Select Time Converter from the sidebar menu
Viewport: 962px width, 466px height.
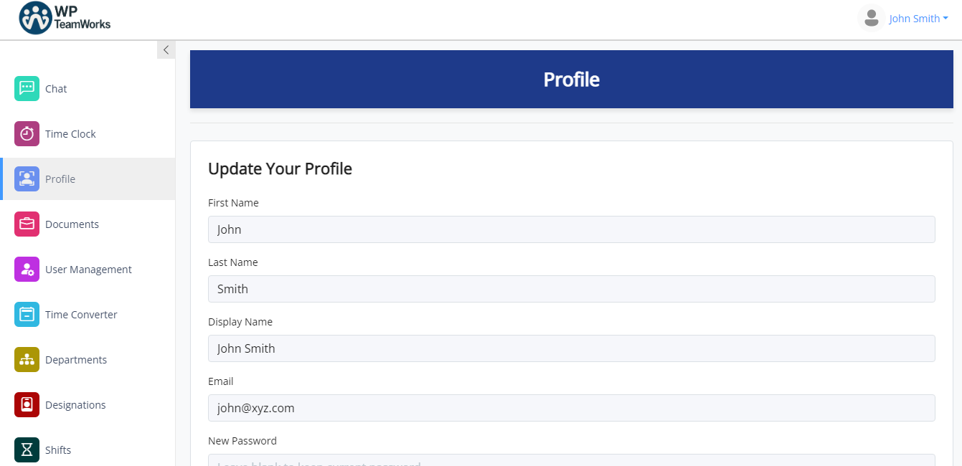tap(81, 314)
